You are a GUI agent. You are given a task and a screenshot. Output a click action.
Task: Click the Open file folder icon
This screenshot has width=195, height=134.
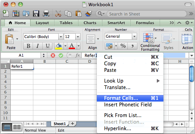click(x=26, y=13)
